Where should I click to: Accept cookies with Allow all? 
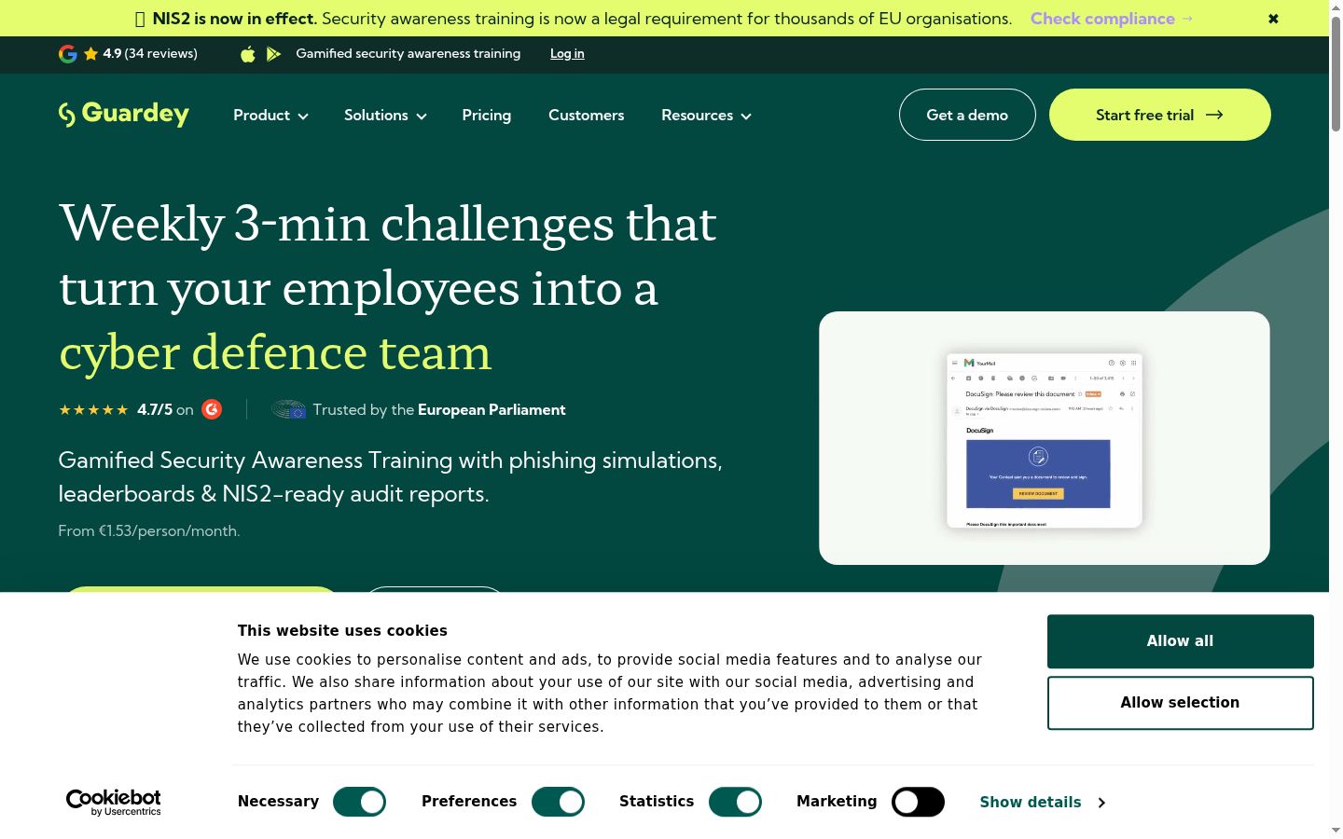[1181, 641]
